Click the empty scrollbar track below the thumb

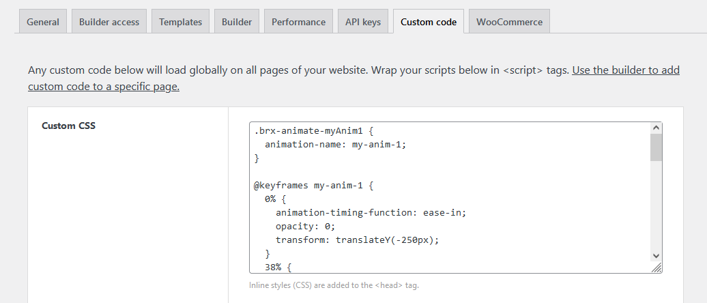[656, 205]
